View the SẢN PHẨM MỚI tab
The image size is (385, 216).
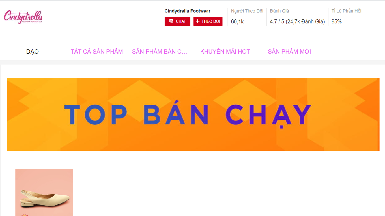tap(289, 52)
